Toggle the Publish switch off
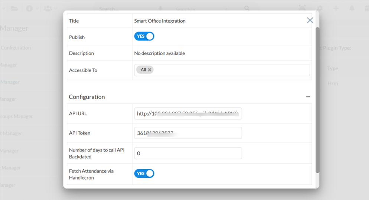The width and height of the screenshot is (369, 200). (144, 36)
